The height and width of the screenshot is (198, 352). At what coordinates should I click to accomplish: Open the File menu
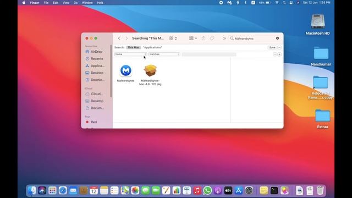click(x=46, y=3)
